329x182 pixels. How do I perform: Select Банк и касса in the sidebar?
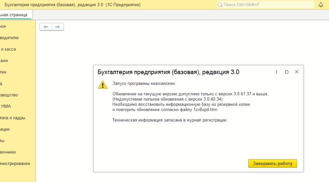(8, 49)
